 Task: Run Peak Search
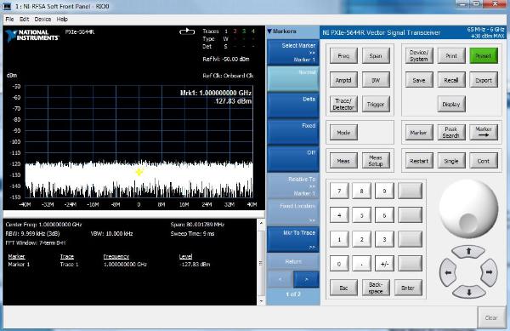451,133
